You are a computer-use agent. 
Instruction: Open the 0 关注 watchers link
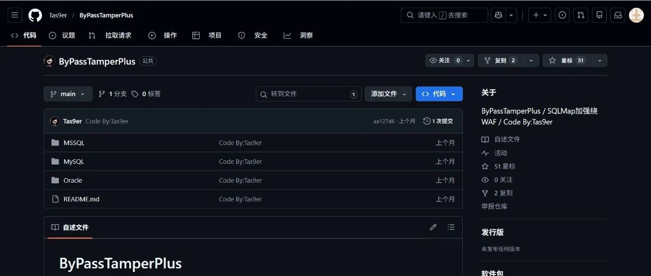pos(497,180)
